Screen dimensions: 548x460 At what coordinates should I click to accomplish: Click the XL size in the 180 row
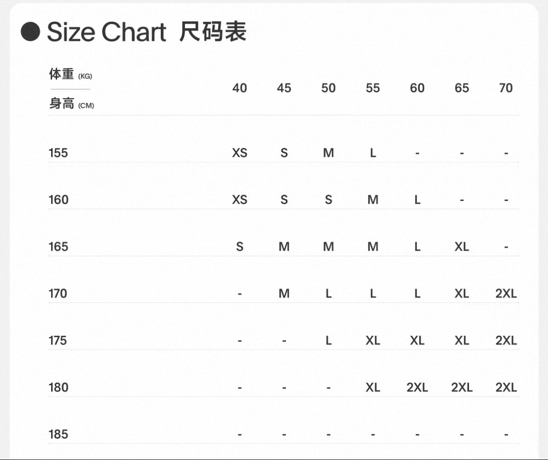pyautogui.click(x=373, y=387)
